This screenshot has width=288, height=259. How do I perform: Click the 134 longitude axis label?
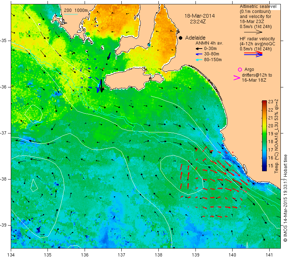11,255
